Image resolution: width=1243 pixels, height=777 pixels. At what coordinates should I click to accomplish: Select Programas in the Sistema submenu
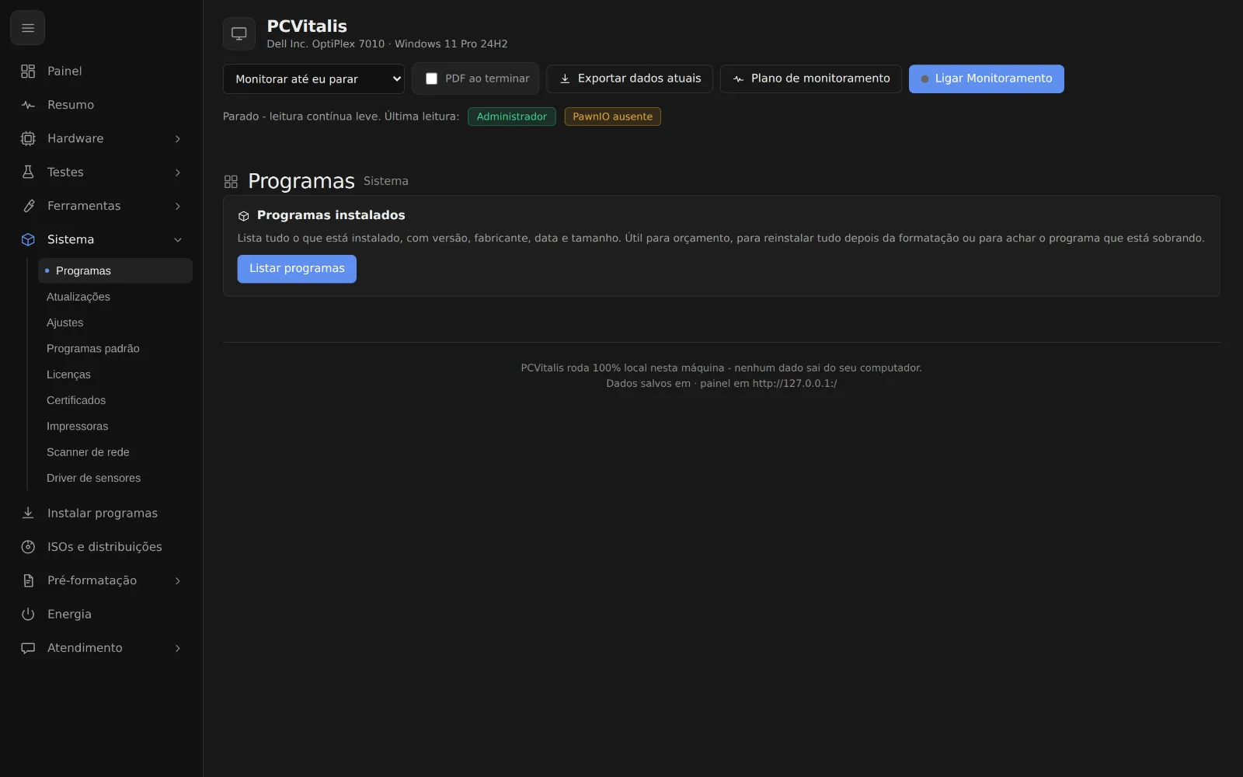(115, 270)
